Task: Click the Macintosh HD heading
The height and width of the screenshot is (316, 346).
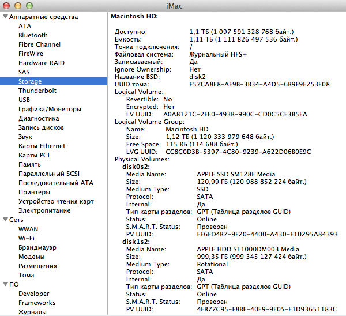Action: point(134,16)
